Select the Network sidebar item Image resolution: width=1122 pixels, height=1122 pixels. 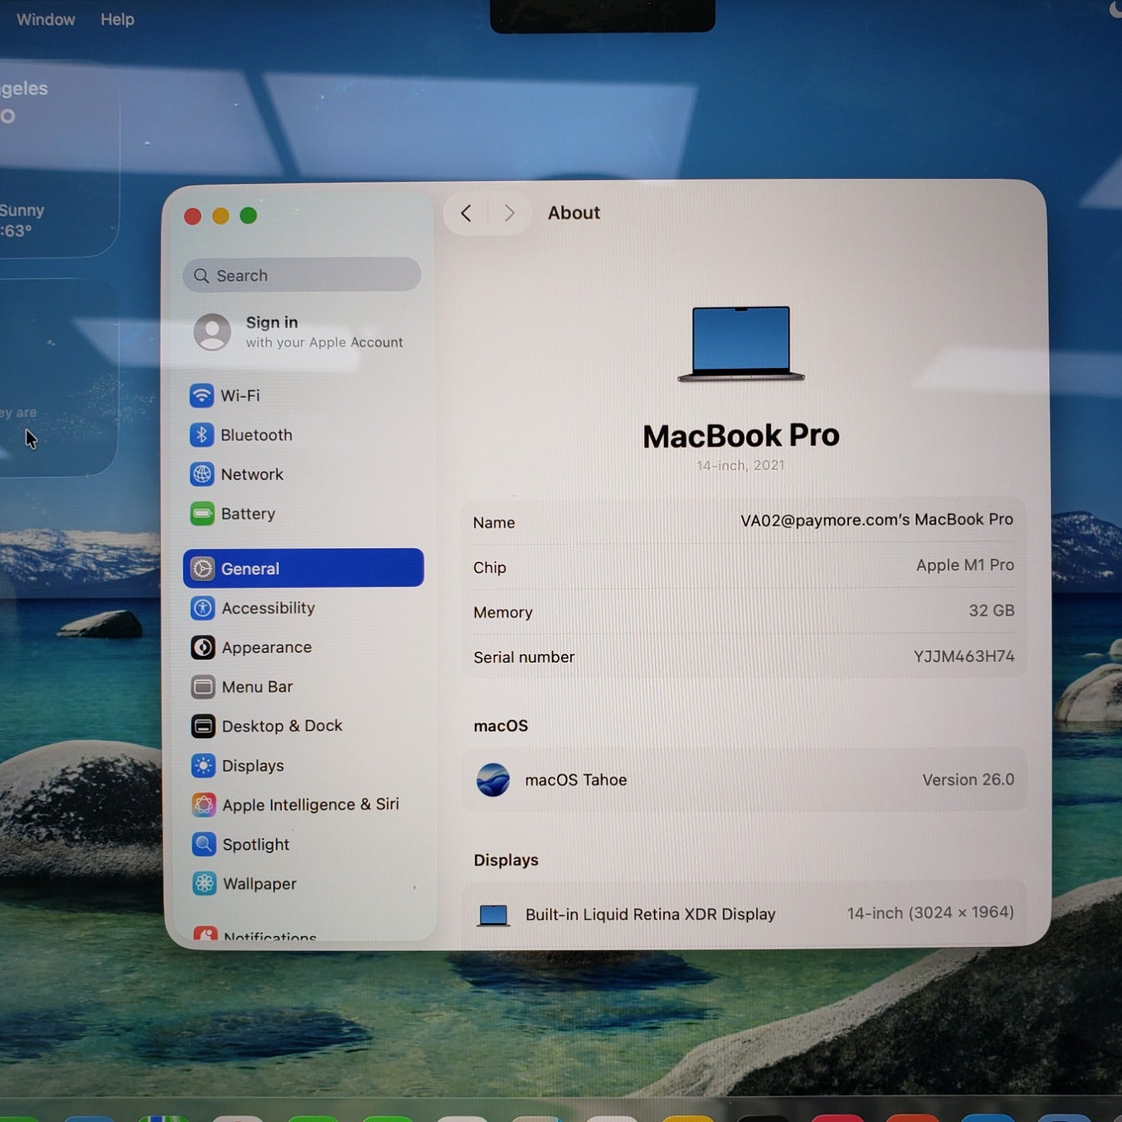[251, 474]
